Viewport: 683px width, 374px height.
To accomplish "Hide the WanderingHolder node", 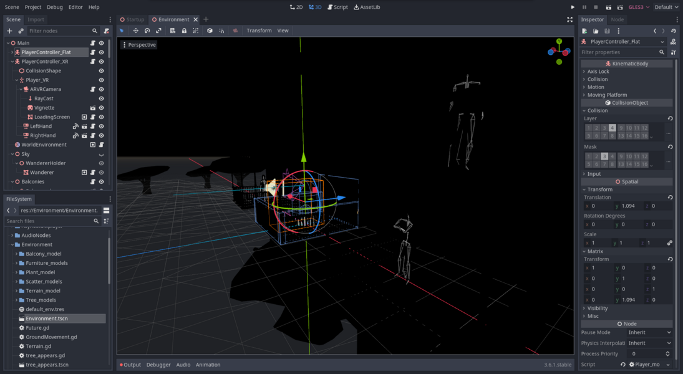I will point(100,163).
